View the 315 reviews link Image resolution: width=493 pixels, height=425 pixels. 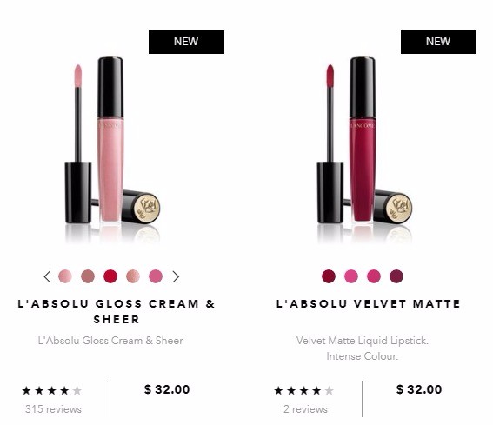tap(53, 409)
